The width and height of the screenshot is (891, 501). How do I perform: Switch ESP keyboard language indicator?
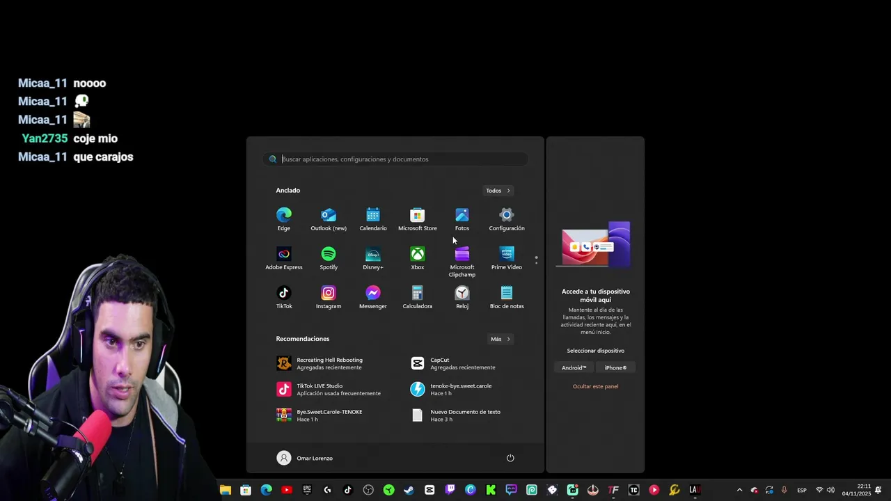pyautogui.click(x=802, y=490)
